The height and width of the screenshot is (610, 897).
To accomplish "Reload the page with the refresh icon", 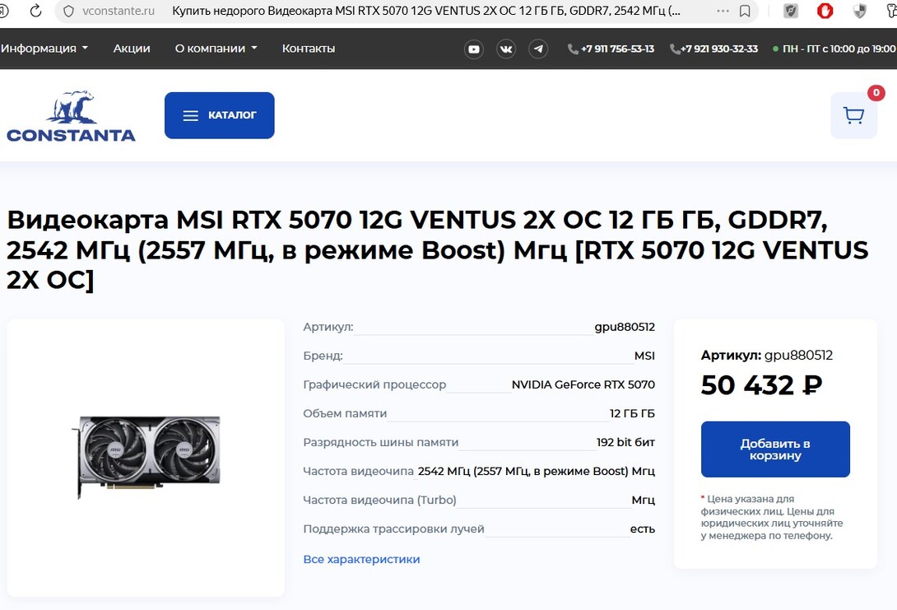I will pyautogui.click(x=35, y=11).
